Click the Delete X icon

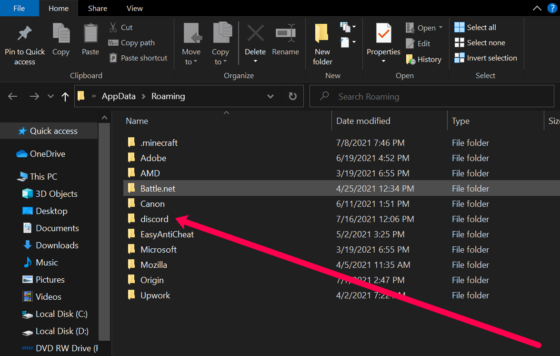tap(256, 33)
